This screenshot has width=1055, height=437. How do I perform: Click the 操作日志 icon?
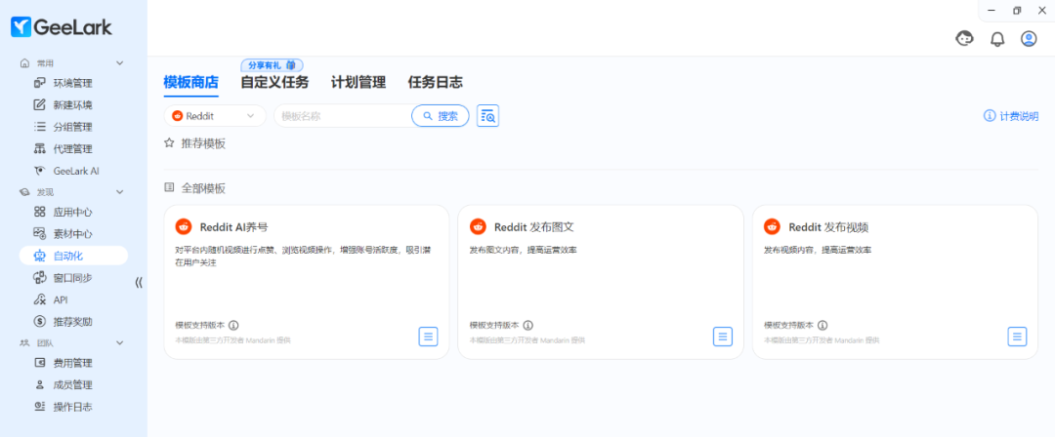[x=40, y=407]
